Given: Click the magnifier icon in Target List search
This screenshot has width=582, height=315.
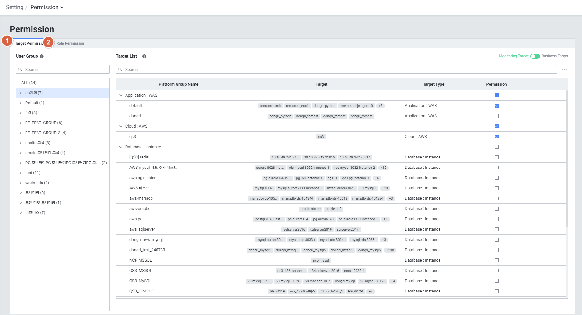Looking at the screenshot, I should tap(120, 69).
